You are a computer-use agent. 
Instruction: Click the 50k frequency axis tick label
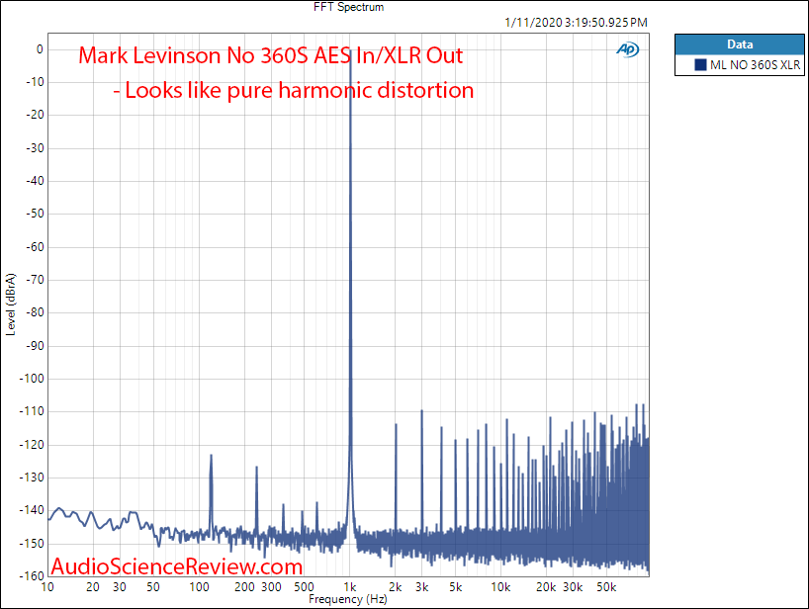[607, 587]
